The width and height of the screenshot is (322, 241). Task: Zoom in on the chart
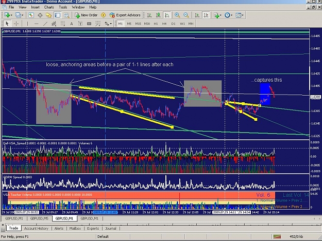click(177, 15)
